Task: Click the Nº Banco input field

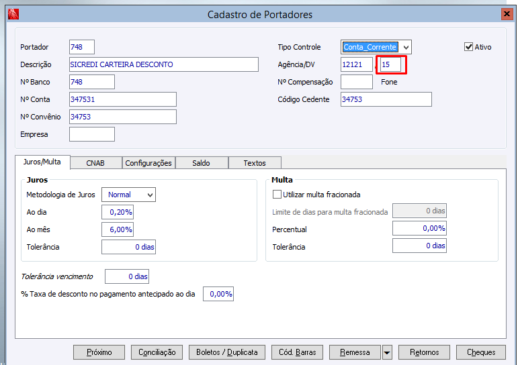Action: tap(92, 82)
